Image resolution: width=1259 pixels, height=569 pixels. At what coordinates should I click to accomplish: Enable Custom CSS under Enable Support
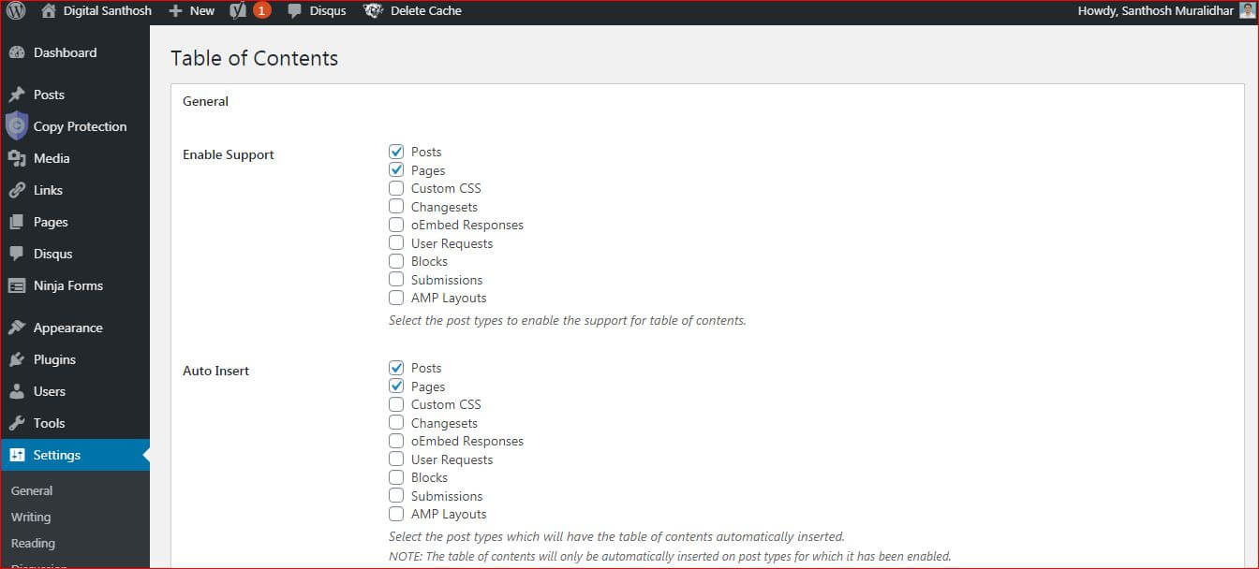point(396,188)
